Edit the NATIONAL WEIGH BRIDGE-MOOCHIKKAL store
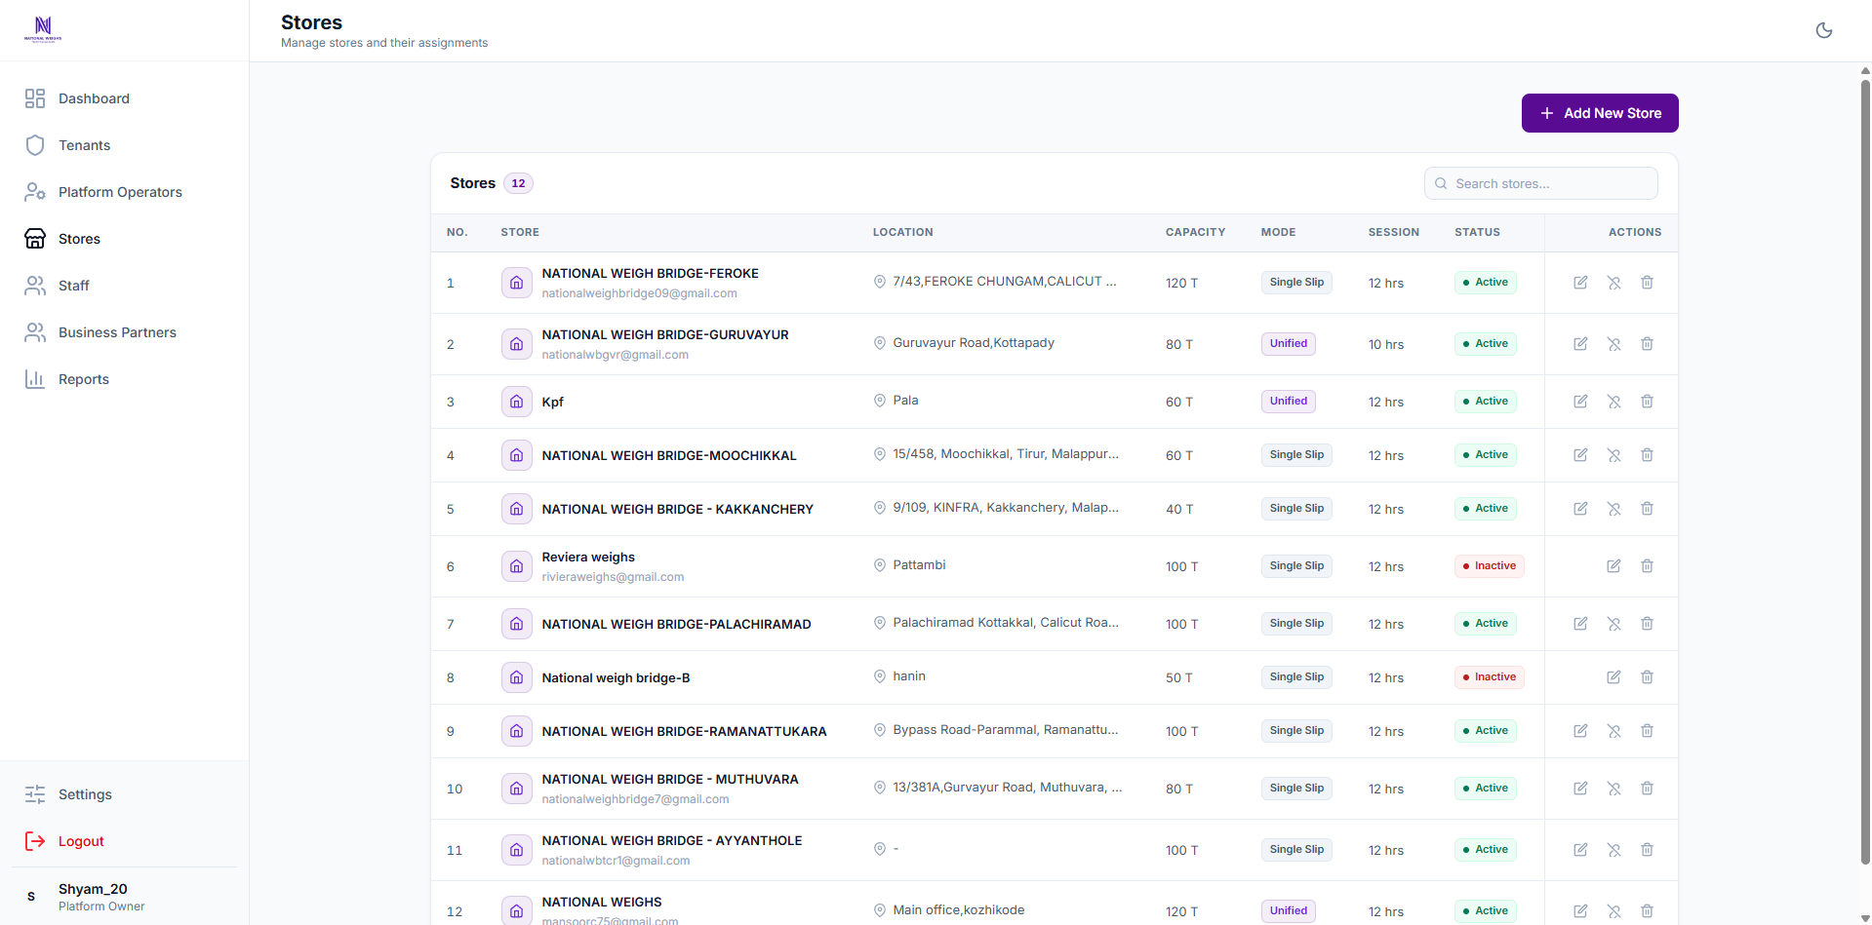Viewport: 1872px width, 925px height. tap(1580, 455)
